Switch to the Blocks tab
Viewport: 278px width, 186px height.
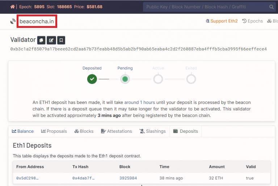pos(84,131)
